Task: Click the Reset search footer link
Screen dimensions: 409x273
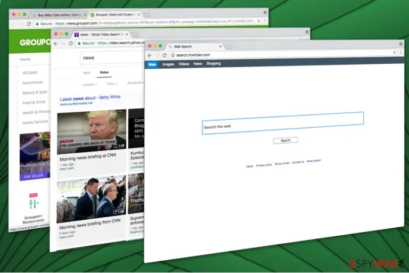Action: coord(314,161)
